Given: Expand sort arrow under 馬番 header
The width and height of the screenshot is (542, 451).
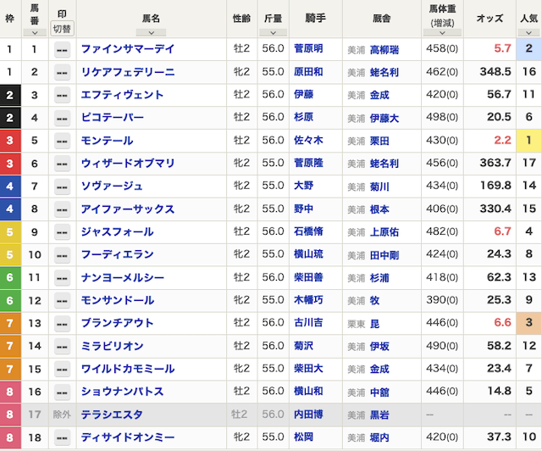Looking at the screenshot, I should pos(34,32).
